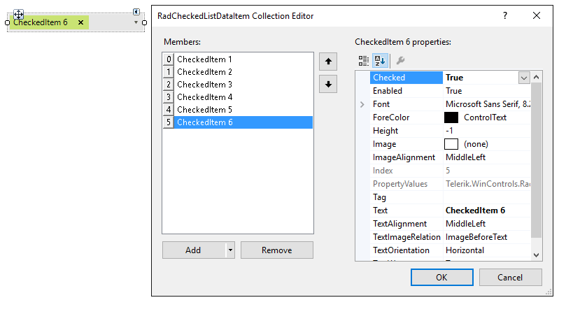Open the Checked value dropdown
Image resolution: width=566 pixels, height=314 pixels.
(524, 78)
